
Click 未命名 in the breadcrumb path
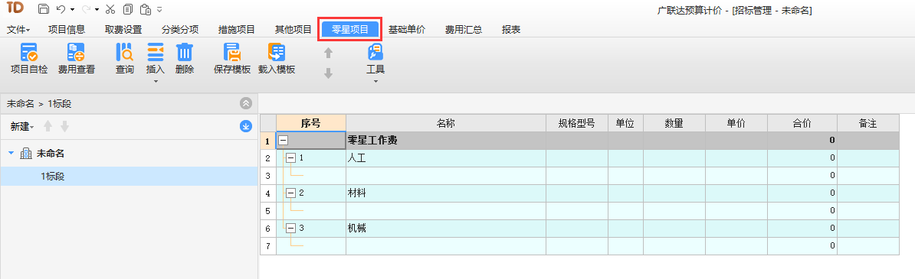[x=21, y=104]
